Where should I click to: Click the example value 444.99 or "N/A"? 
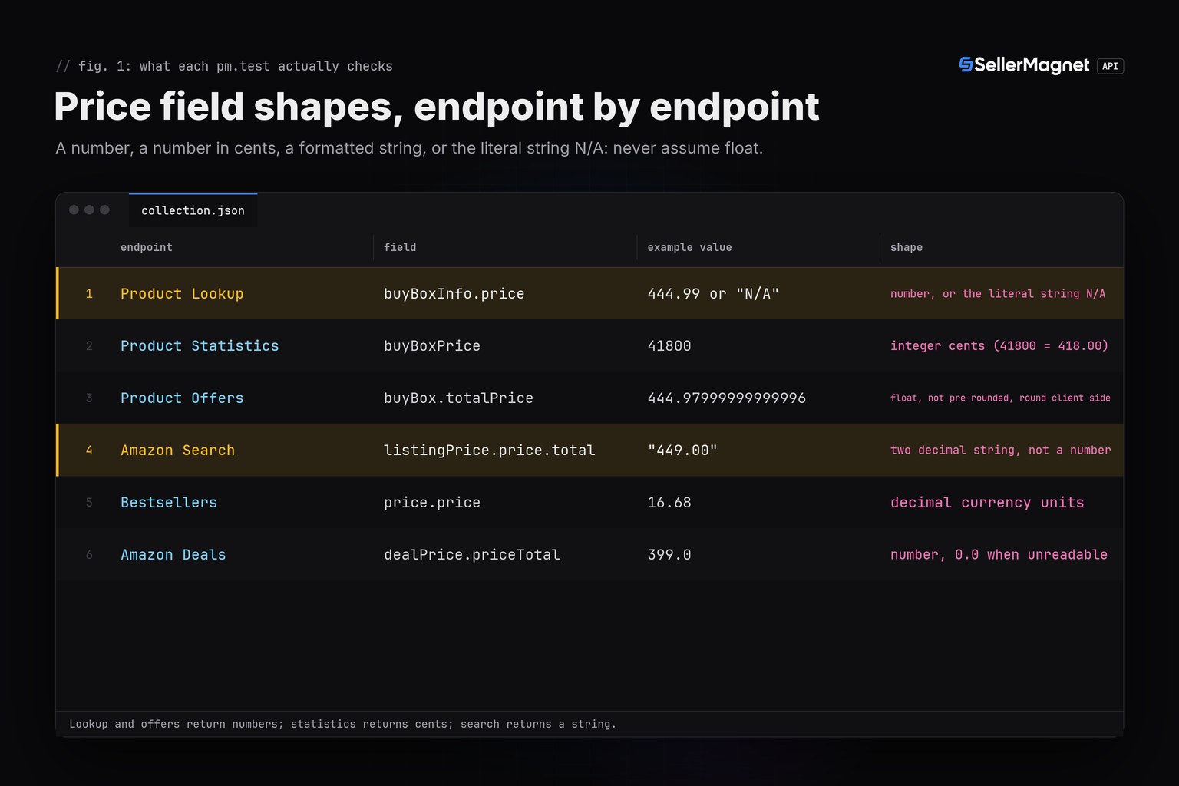713,293
